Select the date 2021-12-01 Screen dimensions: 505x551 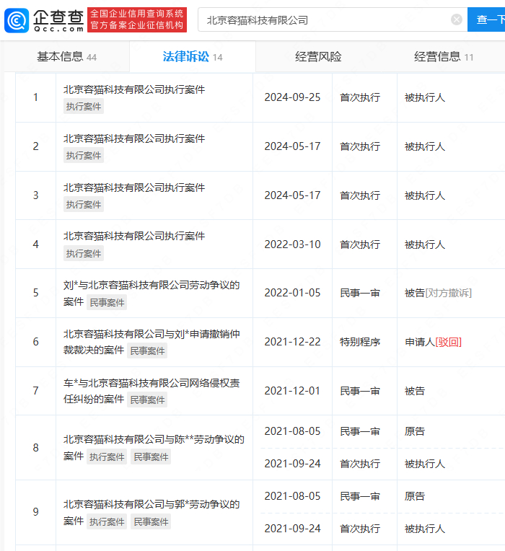coord(292,391)
